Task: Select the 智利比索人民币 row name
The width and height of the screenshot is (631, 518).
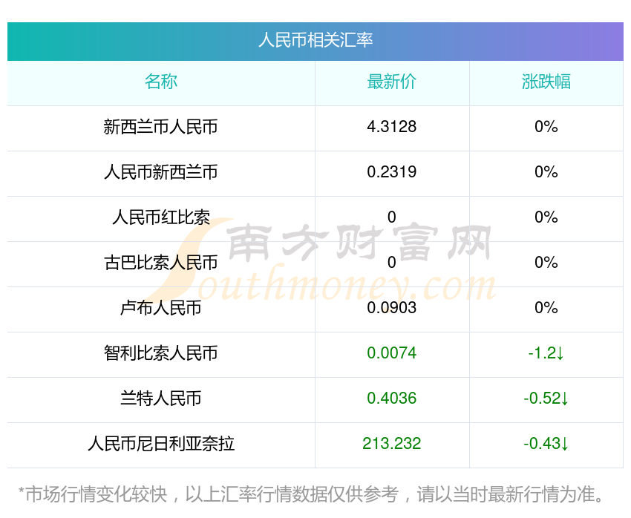Action: [161, 353]
